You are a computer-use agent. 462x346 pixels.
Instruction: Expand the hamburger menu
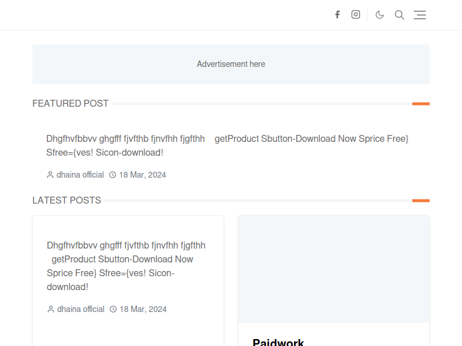pyautogui.click(x=420, y=15)
